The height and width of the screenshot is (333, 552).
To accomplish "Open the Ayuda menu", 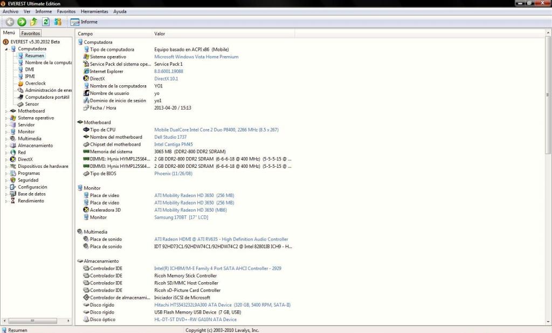I will coord(120,11).
